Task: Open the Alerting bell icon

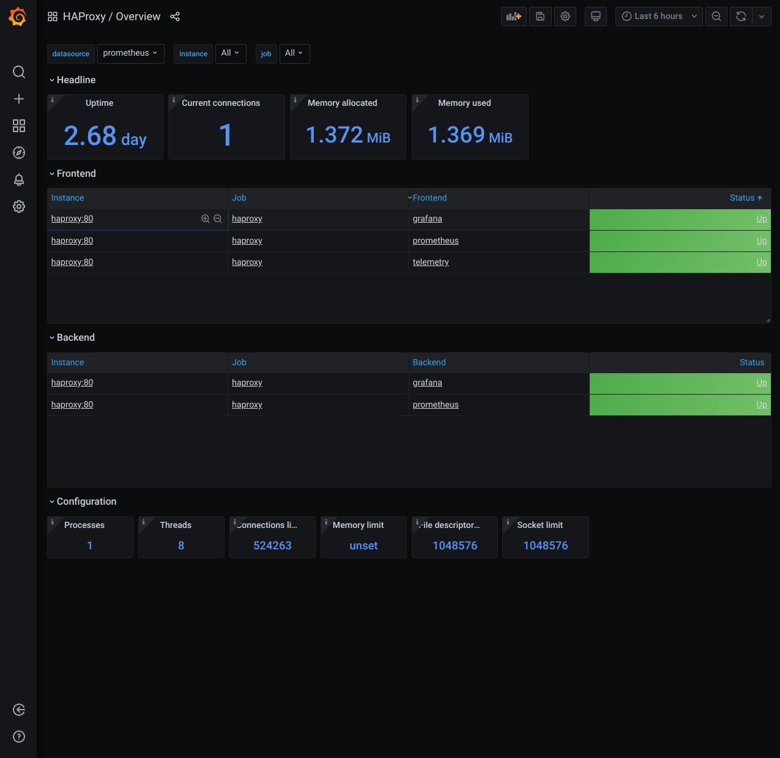Action: pos(19,180)
